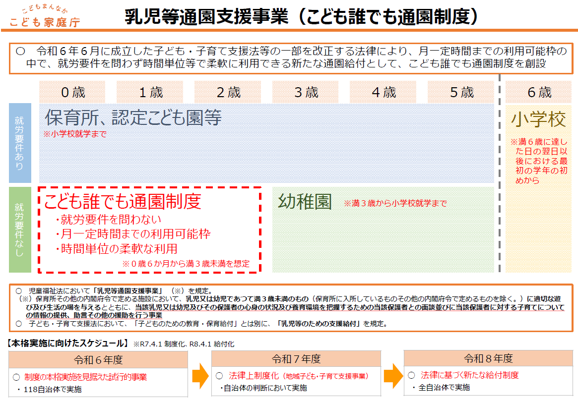Click the orange arrow before 令和8年度 box
The width and height of the screenshot is (578, 403).
(x=392, y=375)
